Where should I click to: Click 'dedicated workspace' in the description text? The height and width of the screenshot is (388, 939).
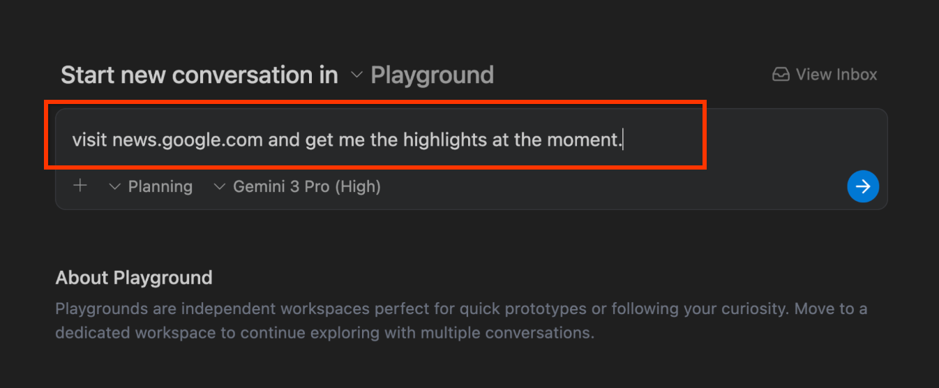coord(136,333)
